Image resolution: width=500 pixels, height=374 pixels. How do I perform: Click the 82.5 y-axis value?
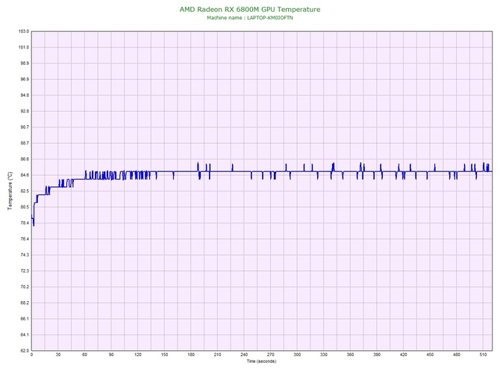pyautogui.click(x=24, y=191)
